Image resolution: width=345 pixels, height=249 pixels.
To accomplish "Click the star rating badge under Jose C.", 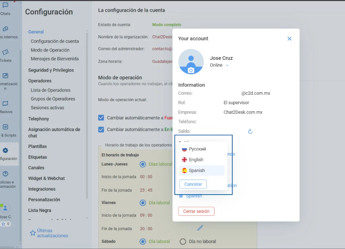I will tap(5, 224).
